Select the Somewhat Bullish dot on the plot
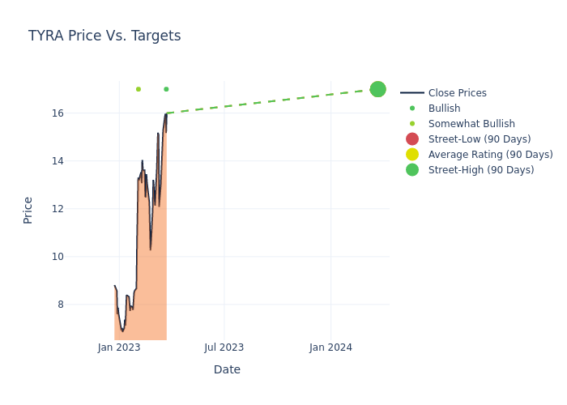Screen dimensions: 567x405 point(139,89)
